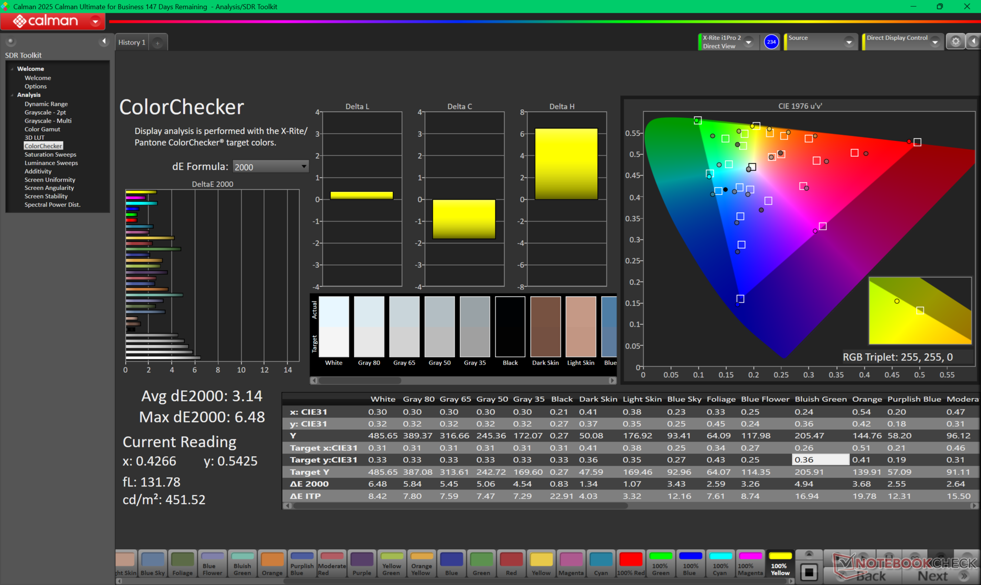Switch to the History 1 tab
The width and height of the screenshot is (981, 585).
[132, 42]
